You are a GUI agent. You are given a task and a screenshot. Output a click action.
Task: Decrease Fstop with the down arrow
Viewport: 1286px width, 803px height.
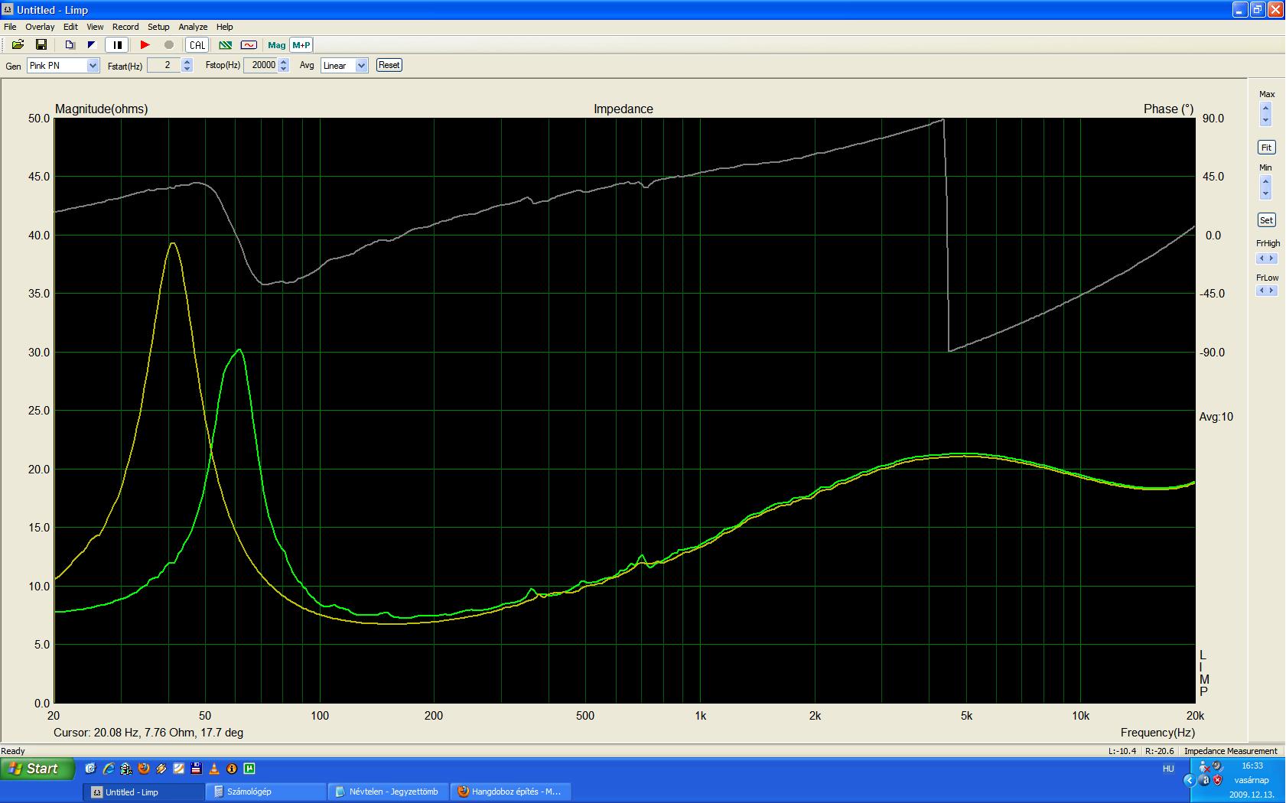[284, 70]
